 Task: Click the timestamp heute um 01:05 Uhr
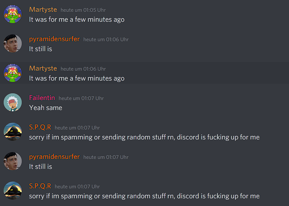83,10
